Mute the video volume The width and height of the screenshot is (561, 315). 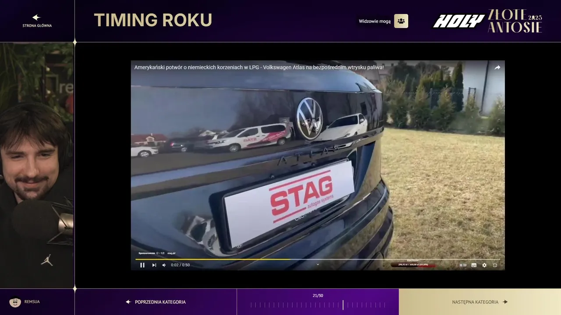pos(164,265)
